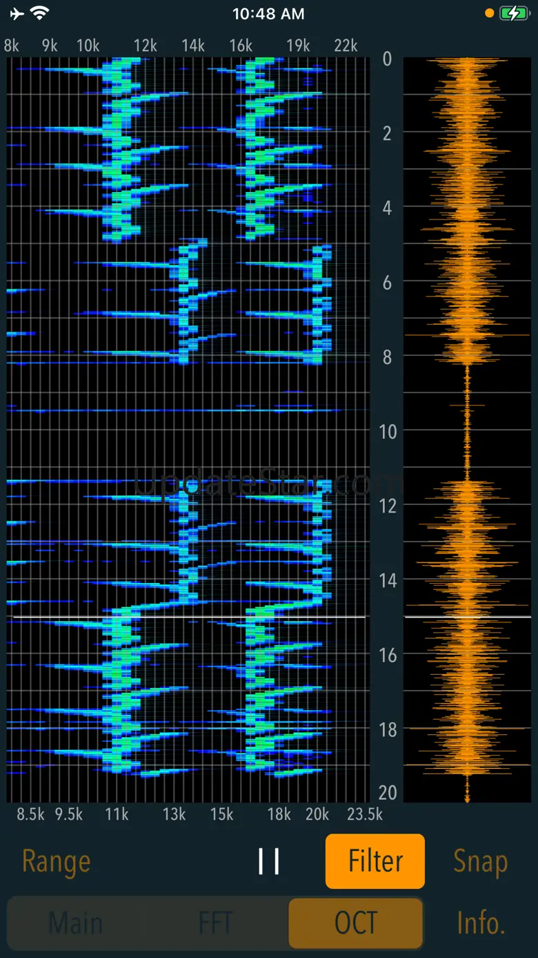The image size is (538, 958).
Task: Click the 11k label on bottom axis
Action: pos(117,814)
